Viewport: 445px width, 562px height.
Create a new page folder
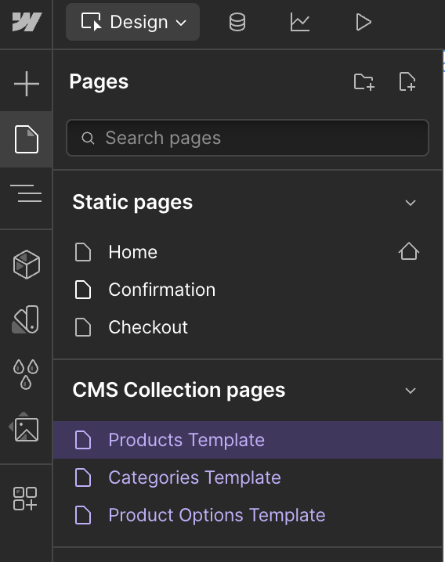[x=364, y=81]
